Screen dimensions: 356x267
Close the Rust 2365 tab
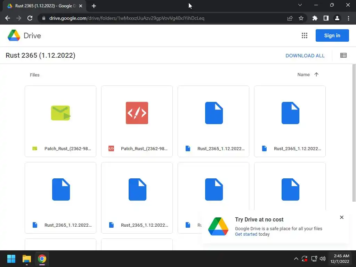[x=81, y=6]
